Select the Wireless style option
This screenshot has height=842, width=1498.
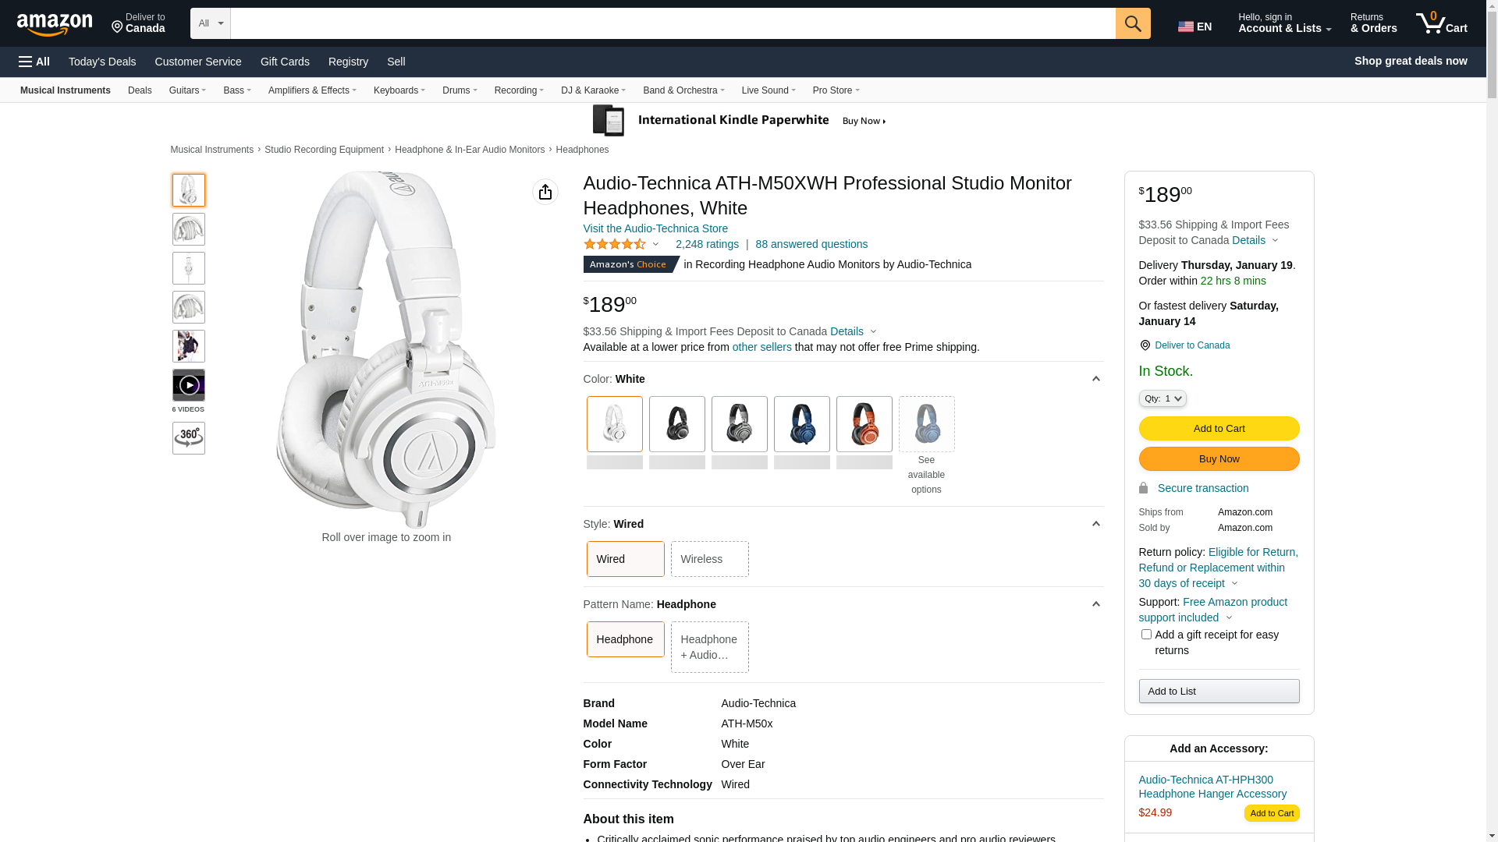pos(709,559)
